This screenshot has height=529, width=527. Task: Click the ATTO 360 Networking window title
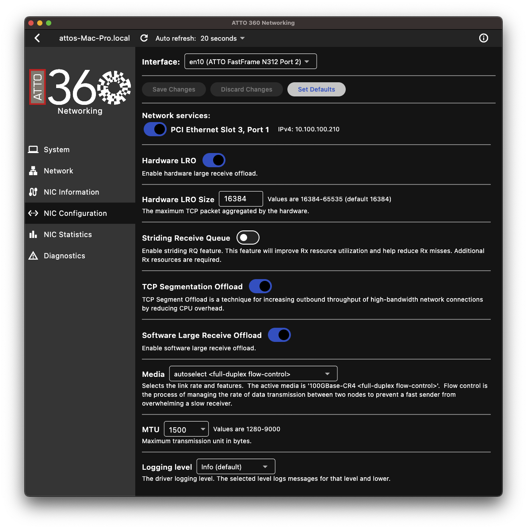click(x=263, y=23)
